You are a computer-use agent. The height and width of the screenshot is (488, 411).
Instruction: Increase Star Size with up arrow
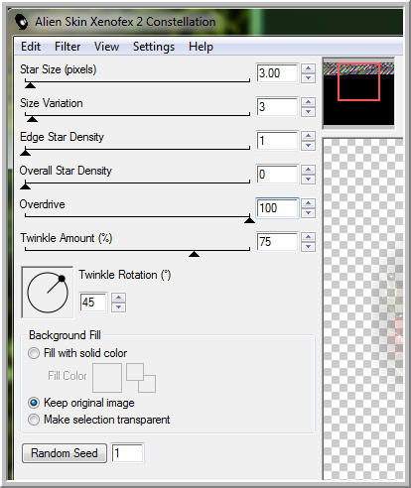(x=308, y=68)
